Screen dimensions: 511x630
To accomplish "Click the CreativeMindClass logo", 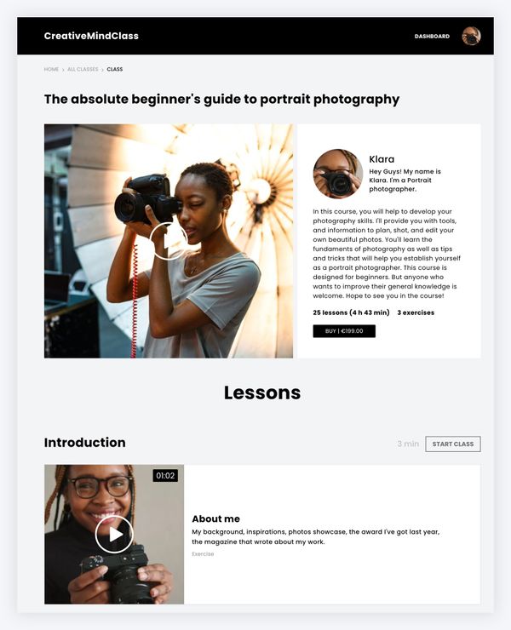I will click(91, 36).
